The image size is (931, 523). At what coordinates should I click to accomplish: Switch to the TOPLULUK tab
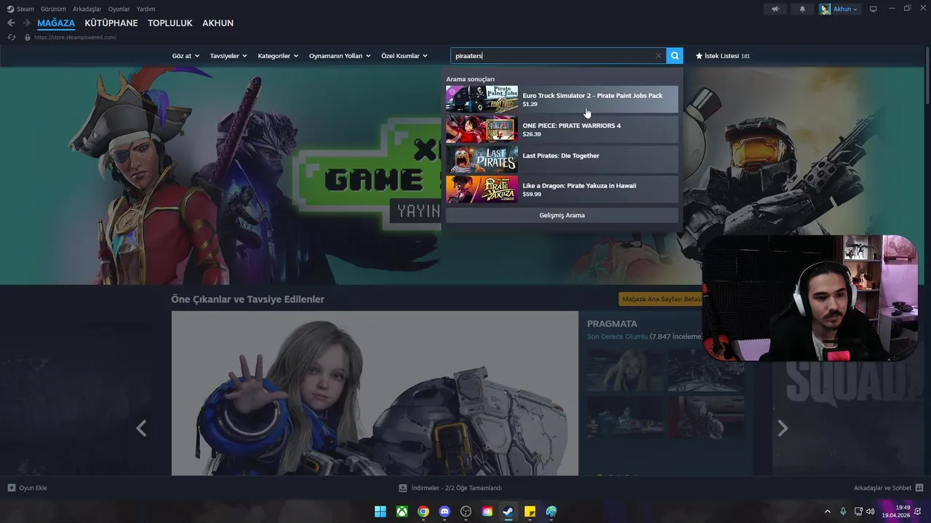(x=170, y=23)
